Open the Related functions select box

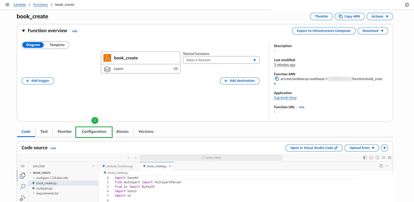click(x=221, y=60)
